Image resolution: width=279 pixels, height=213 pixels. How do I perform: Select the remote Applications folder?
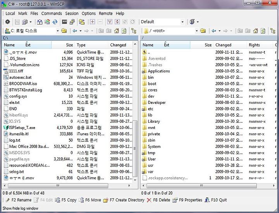click(159, 71)
